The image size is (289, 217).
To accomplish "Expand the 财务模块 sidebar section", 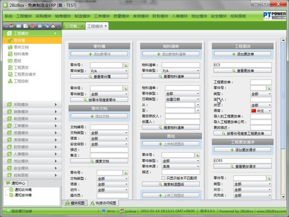I will [x=32, y=147].
